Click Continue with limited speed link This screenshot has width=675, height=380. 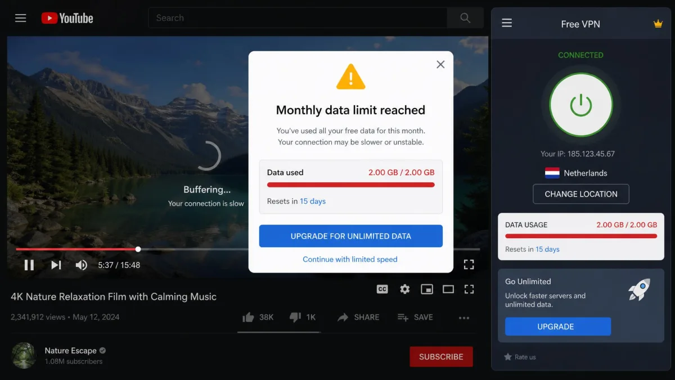(350, 260)
